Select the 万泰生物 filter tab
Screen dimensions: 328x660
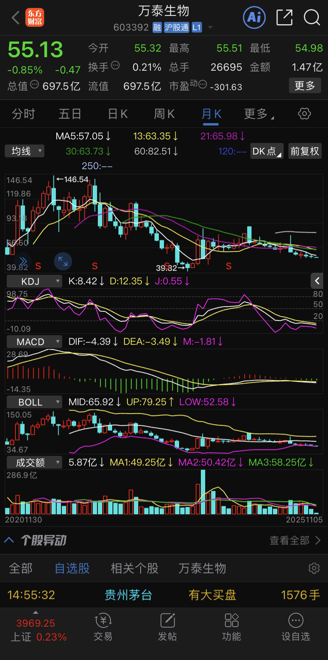click(x=202, y=568)
